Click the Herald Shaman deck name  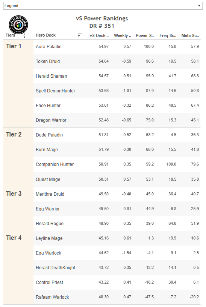click(51, 76)
